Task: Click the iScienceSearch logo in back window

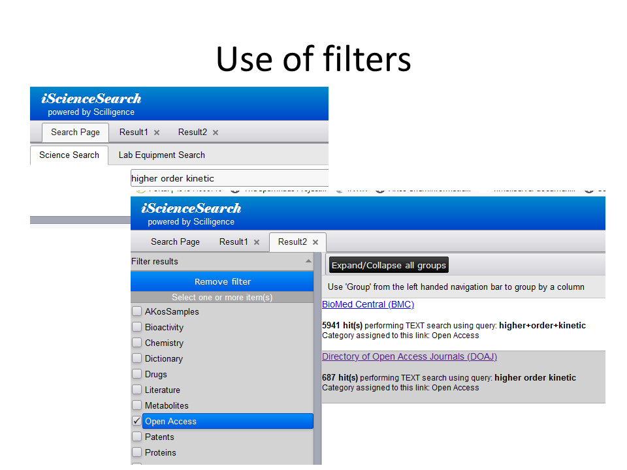Action: click(91, 99)
